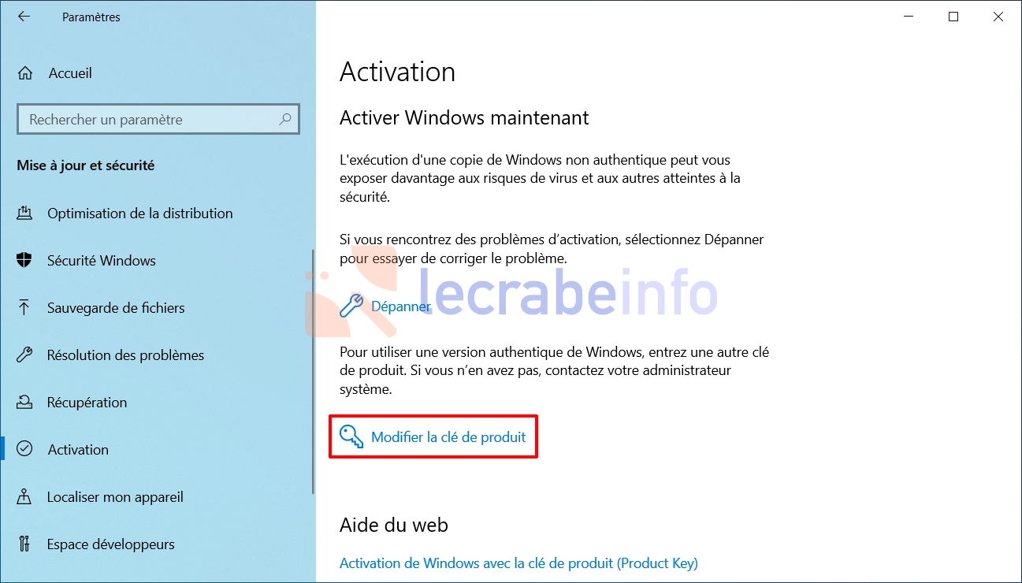The width and height of the screenshot is (1022, 583).
Task: Click the sidebar vertical scrollbar
Action: [314, 370]
